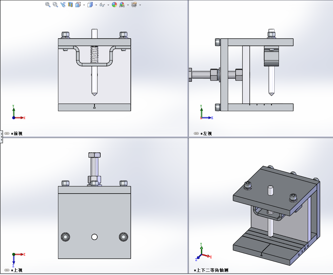Click the Apply Scene icon
Image resolution: width=333 pixels, height=275 pixels.
pos(122,5)
